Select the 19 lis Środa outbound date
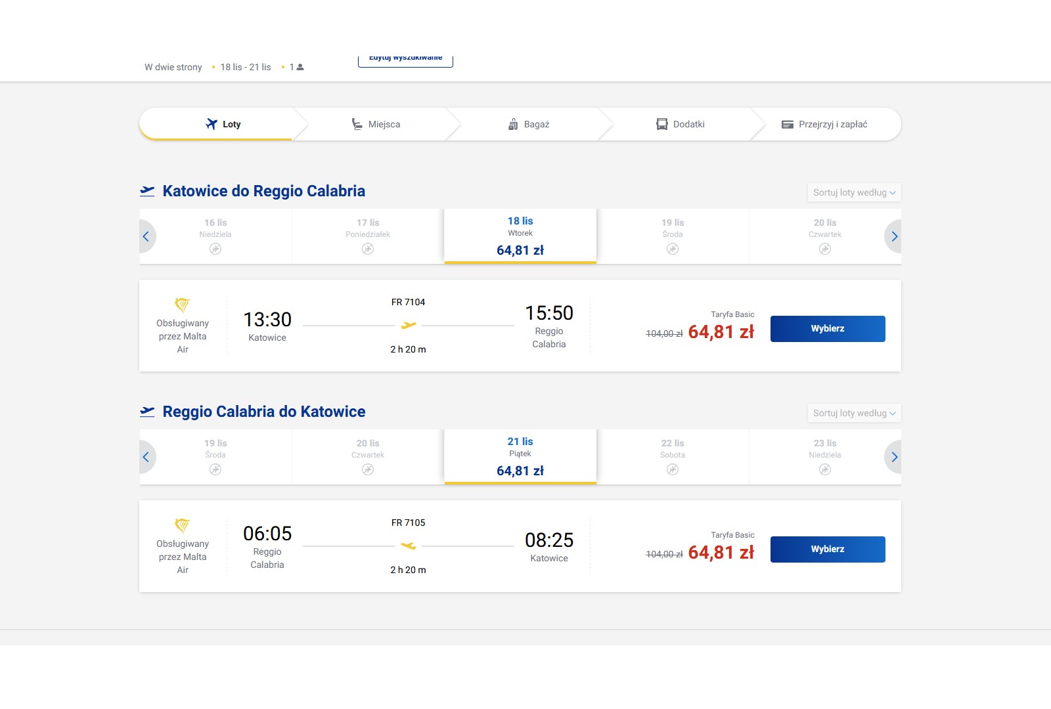Viewport: 1051px width, 709px height. click(673, 236)
